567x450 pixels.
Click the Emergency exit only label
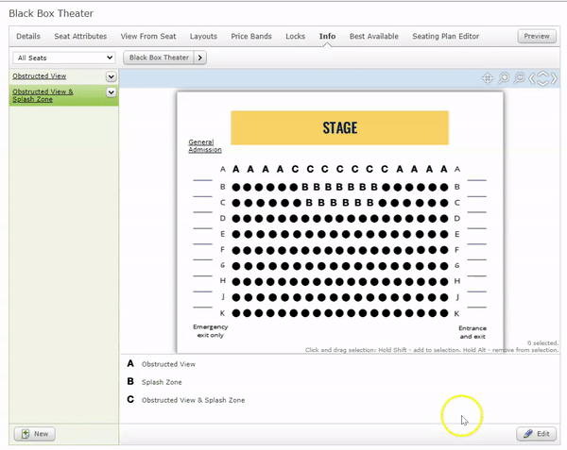[x=211, y=331]
